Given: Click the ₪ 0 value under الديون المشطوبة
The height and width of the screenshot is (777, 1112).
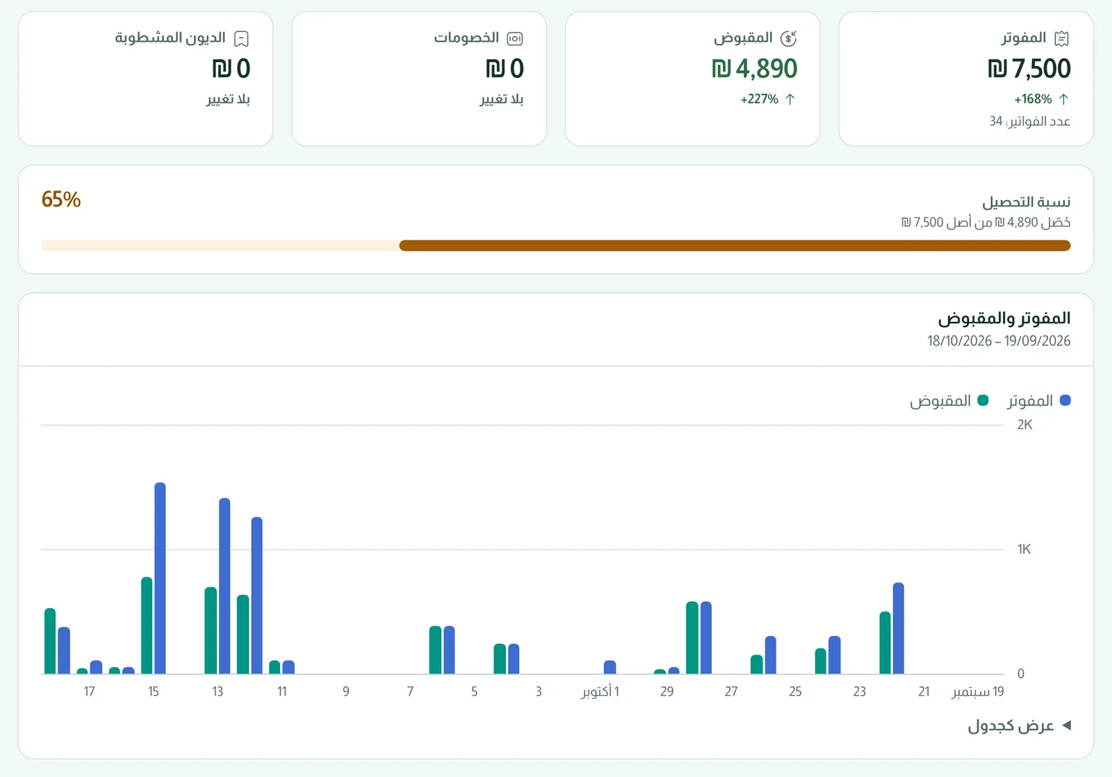Looking at the screenshot, I should tap(231, 69).
